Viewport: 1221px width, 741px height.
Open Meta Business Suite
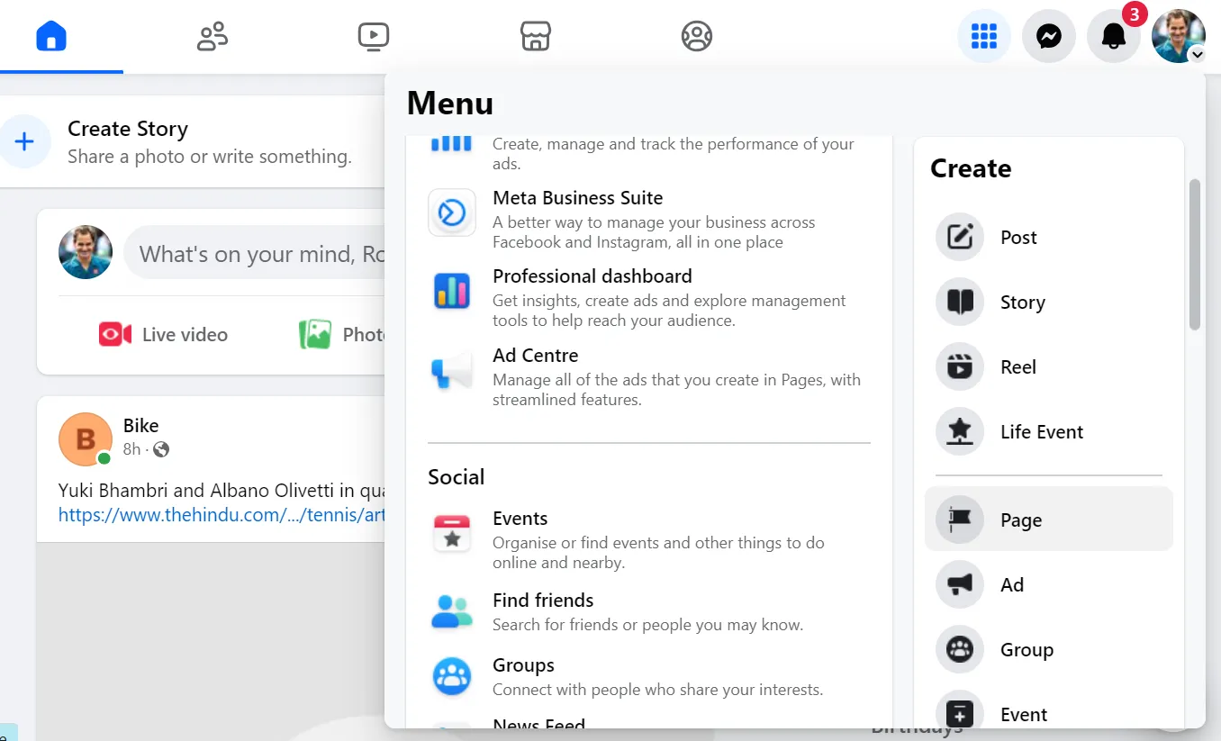point(577,198)
